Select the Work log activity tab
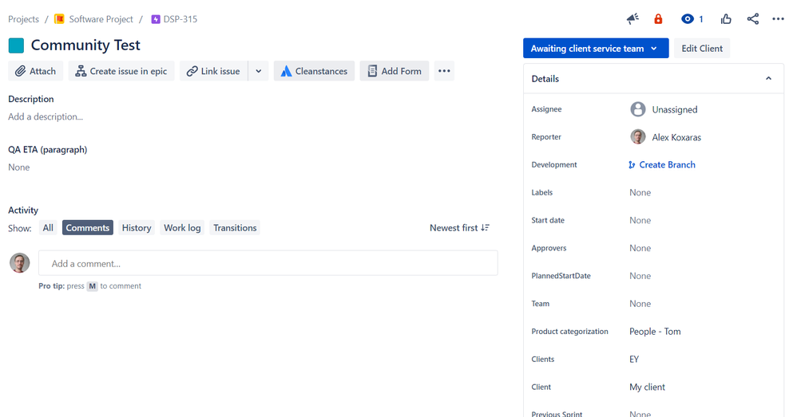The image size is (797, 417). (182, 228)
